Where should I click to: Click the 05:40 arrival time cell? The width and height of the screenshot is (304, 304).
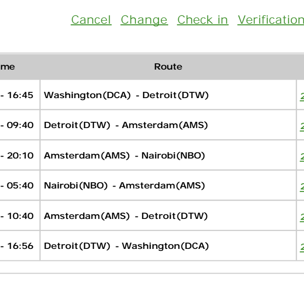pos(20,185)
